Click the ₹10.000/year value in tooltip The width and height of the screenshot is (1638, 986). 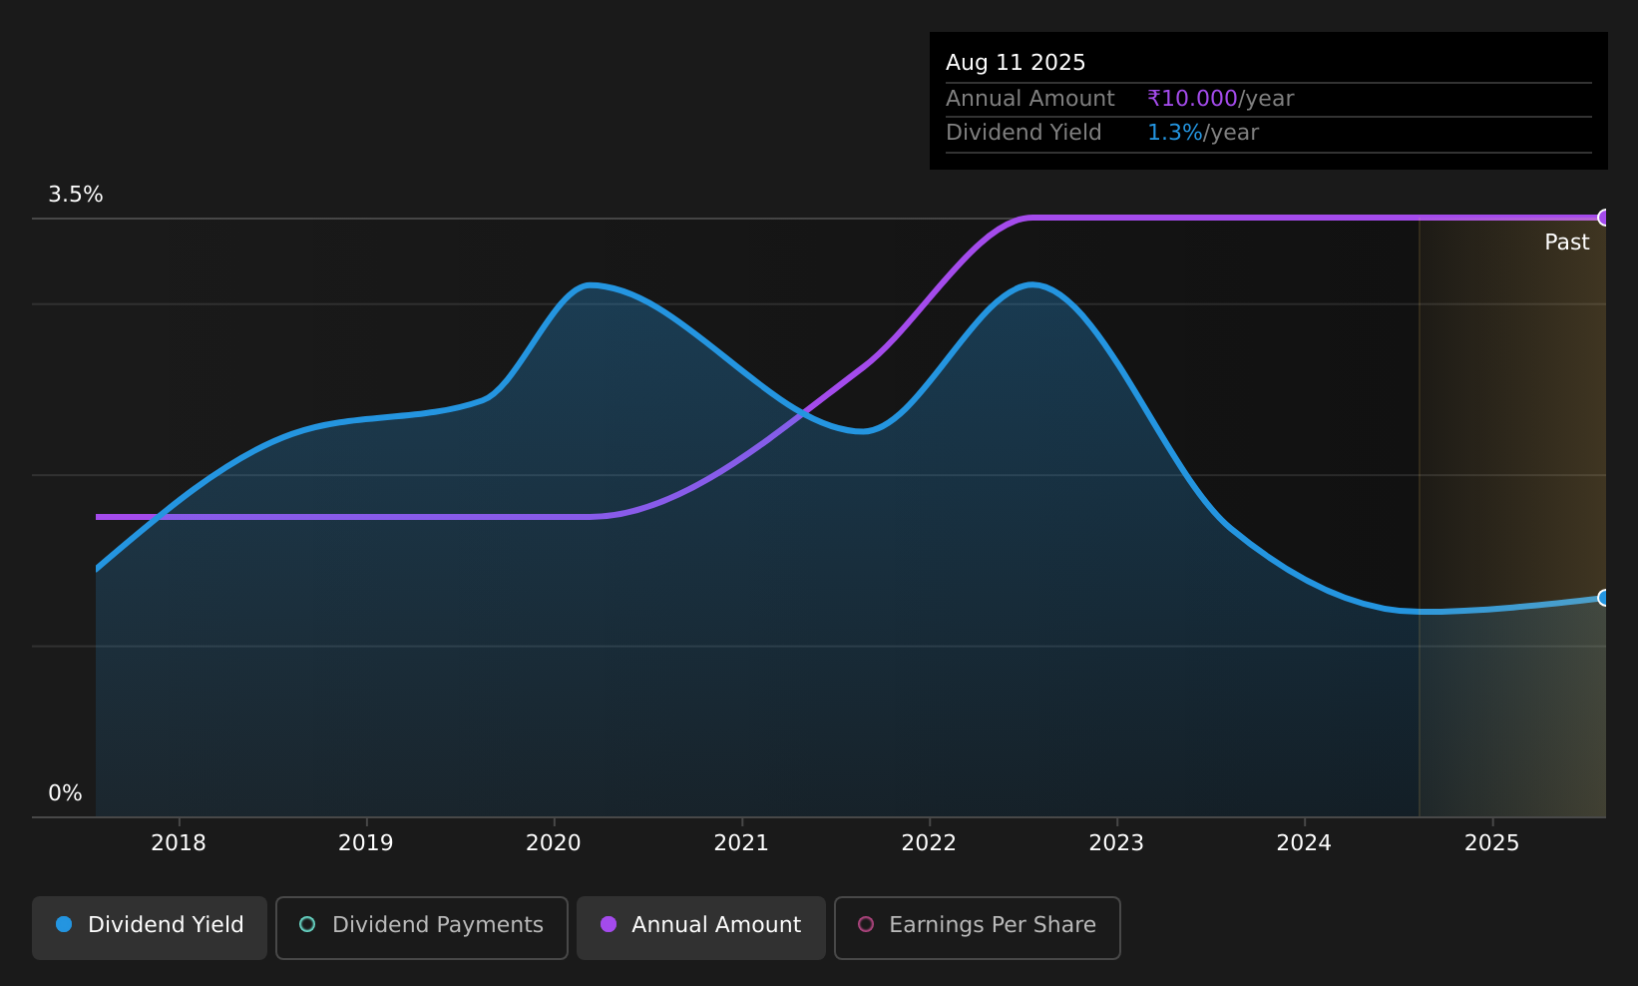1220,99
